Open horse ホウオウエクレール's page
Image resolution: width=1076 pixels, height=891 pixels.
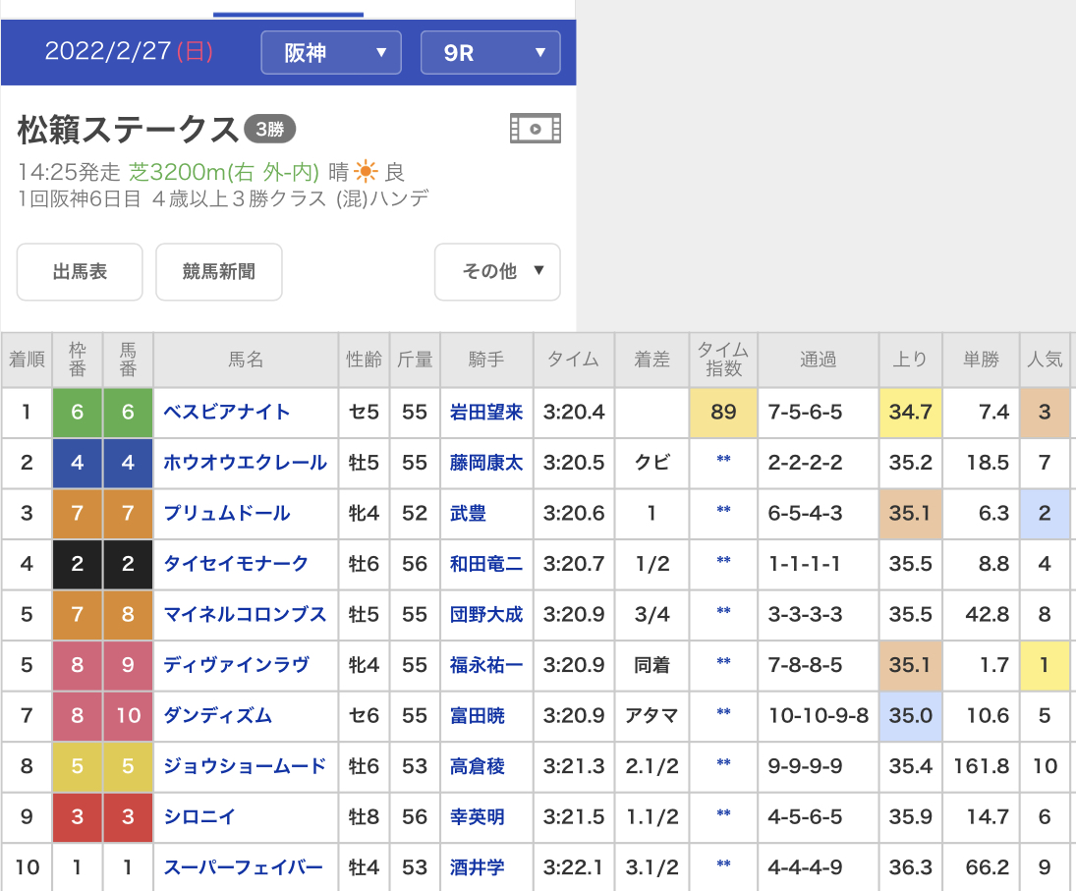pos(245,463)
